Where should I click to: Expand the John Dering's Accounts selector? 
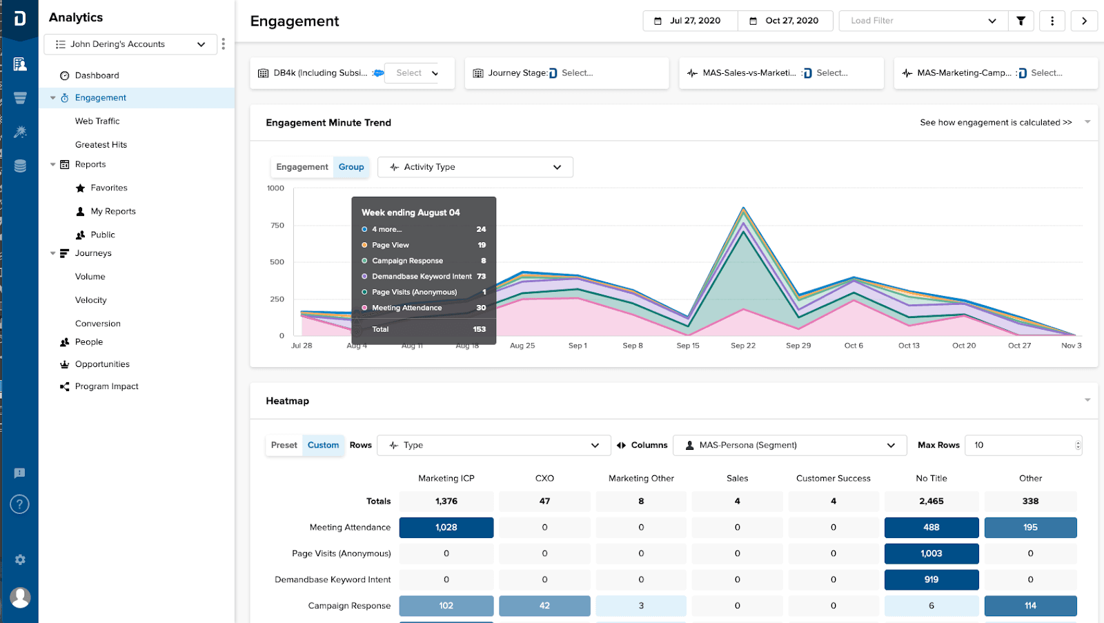130,44
